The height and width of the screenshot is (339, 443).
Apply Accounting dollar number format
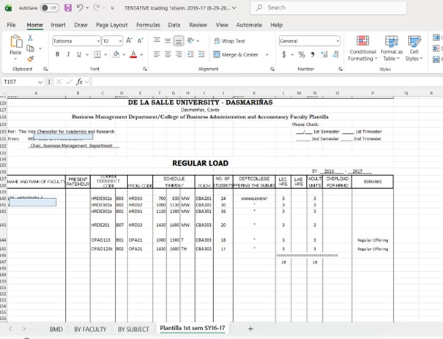(x=284, y=54)
